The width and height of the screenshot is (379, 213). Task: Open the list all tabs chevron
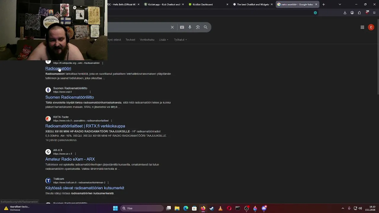pos(340,4)
